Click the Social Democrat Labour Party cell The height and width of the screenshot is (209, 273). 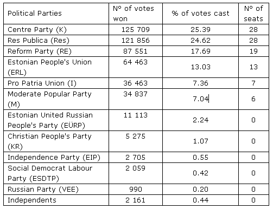56,173
